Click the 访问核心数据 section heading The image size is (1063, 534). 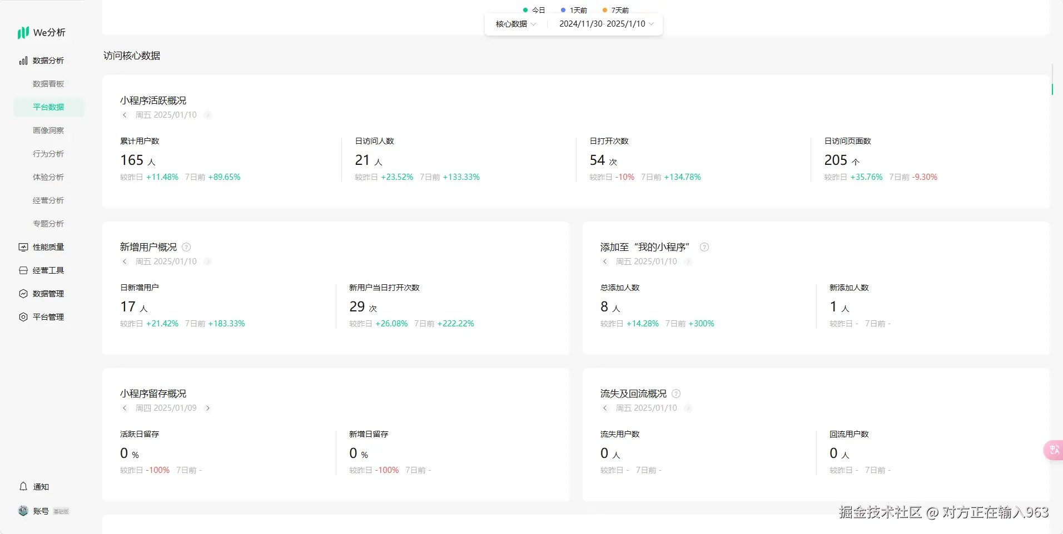click(x=132, y=56)
